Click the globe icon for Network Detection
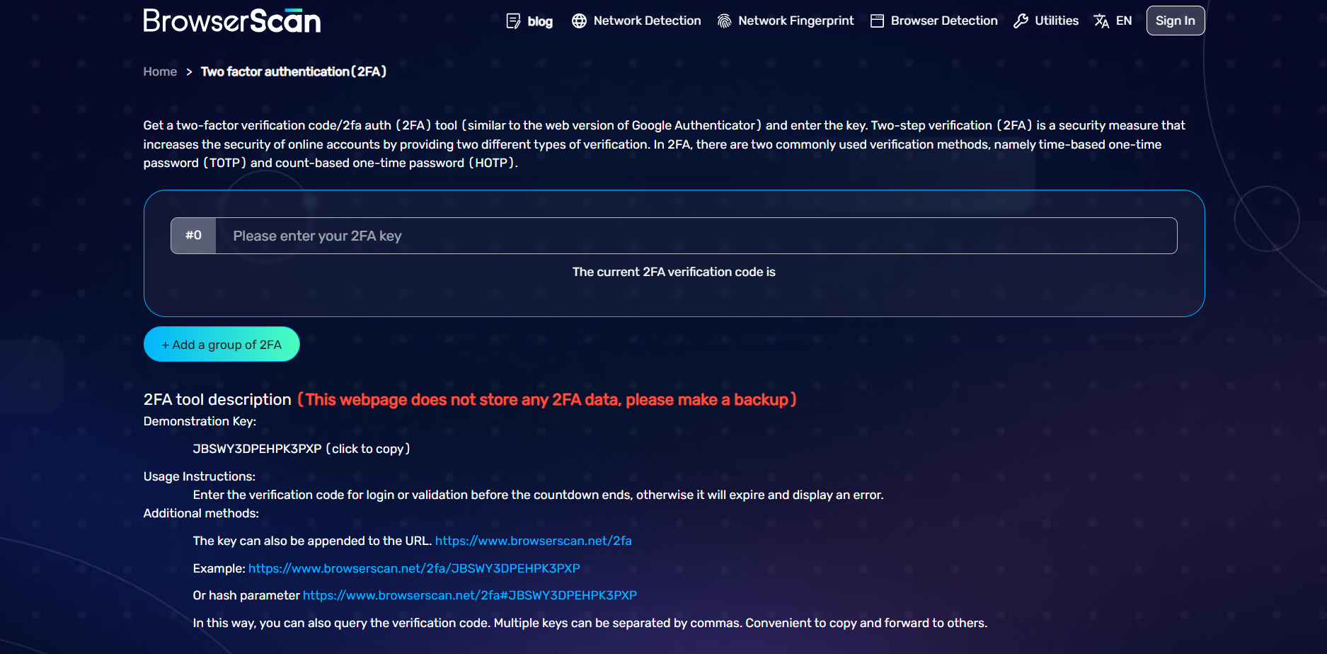Image resolution: width=1327 pixels, height=654 pixels. click(579, 21)
